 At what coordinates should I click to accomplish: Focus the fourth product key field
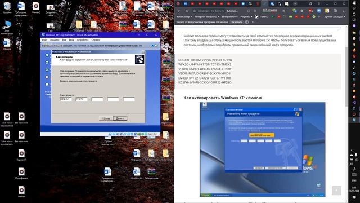click(113, 99)
